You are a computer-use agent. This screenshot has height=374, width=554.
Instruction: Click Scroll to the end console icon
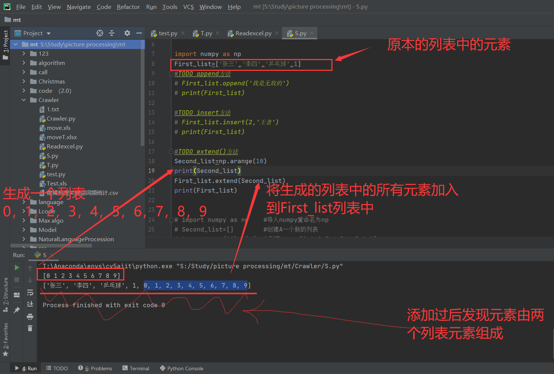pyautogui.click(x=30, y=304)
